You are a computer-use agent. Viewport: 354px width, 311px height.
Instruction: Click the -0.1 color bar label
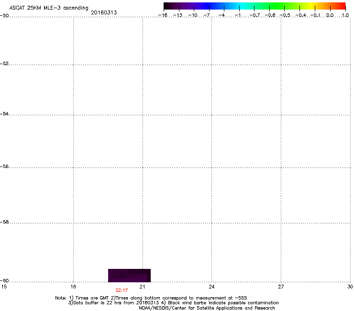pyautogui.click(x=315, y=15)
